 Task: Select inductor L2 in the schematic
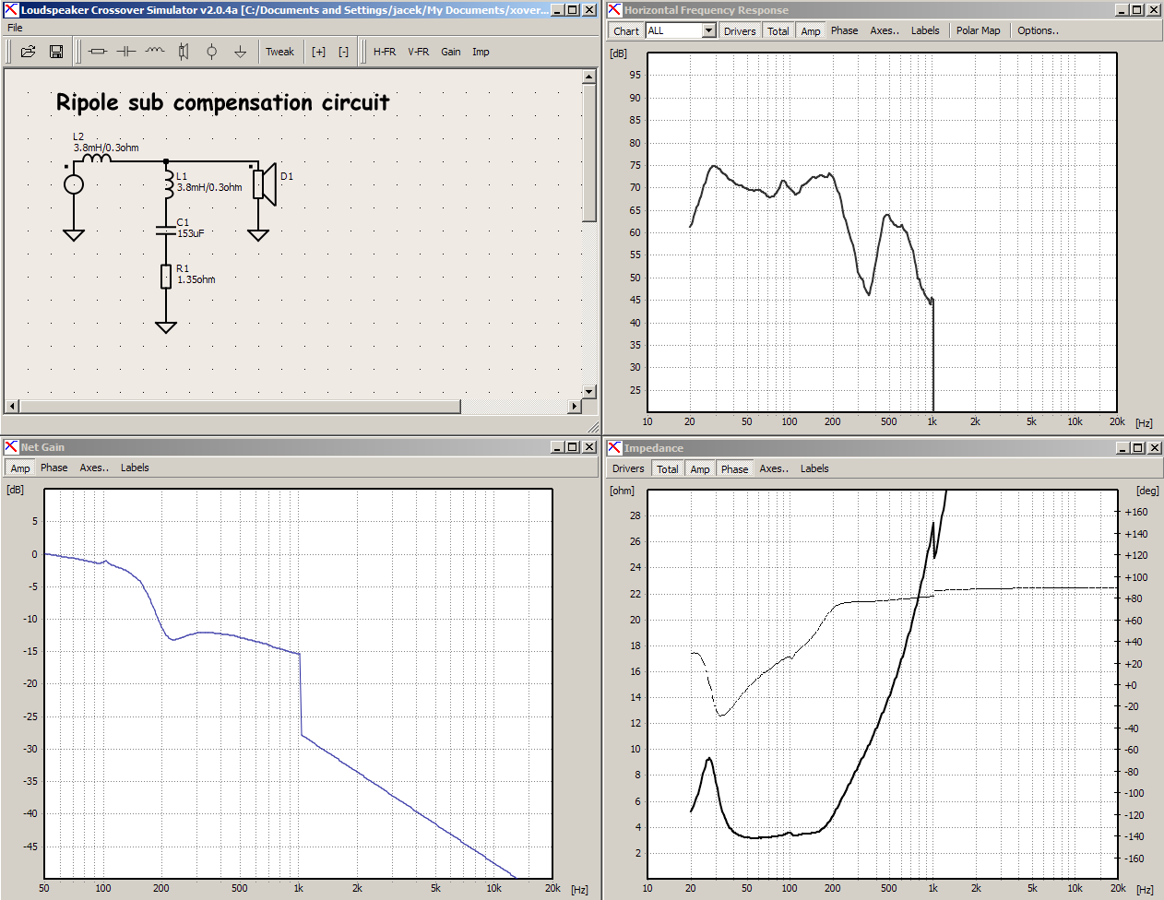pos(97,158)
